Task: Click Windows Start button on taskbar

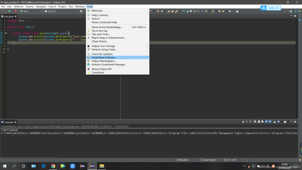Action: (x=5, y=166)
